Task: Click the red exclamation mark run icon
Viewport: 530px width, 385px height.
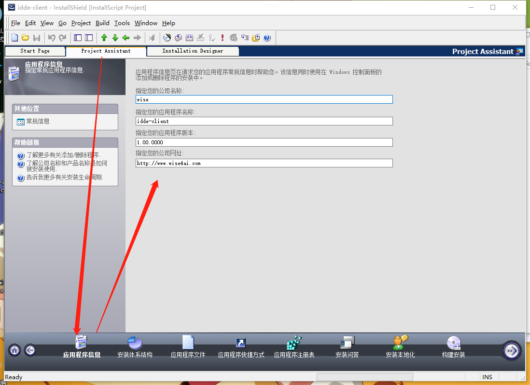Action: pyautogui.click(x=223, y=38)
